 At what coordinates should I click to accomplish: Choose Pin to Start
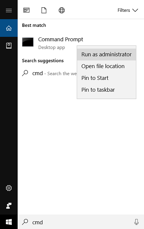pos(107,78)
